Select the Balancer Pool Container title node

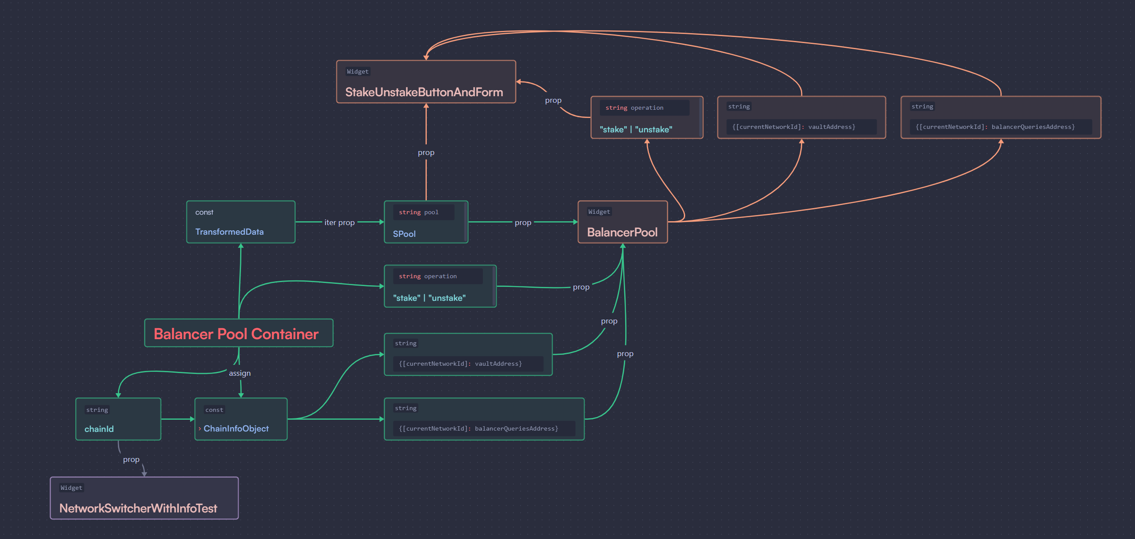(x=238, y=334)
